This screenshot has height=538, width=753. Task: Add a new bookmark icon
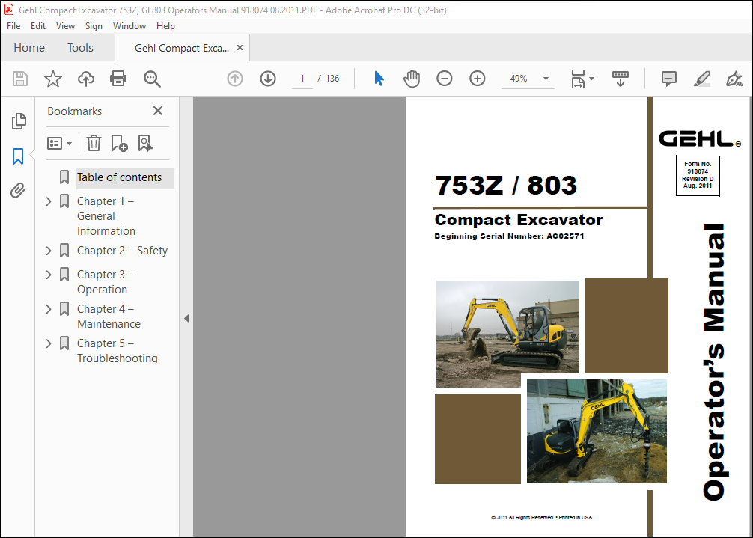[x=119, y=143]
